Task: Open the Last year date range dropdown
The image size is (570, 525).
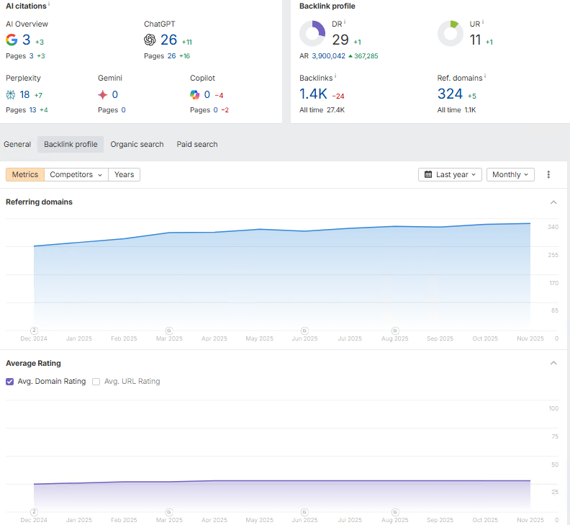Action: [450, 174]
